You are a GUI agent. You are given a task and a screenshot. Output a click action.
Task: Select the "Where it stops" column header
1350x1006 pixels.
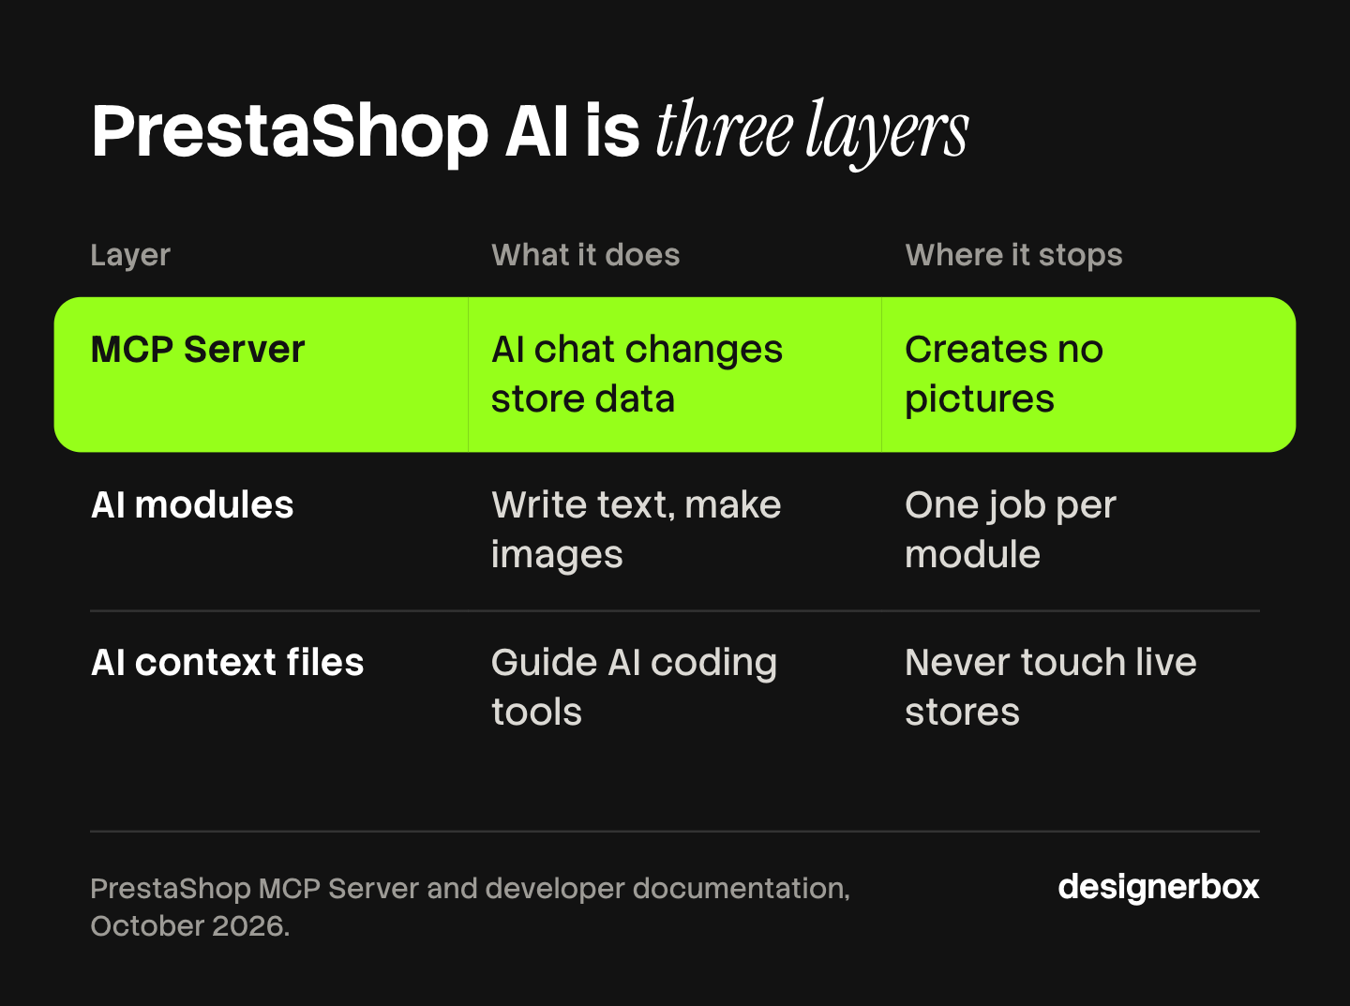pos(1013,255)
